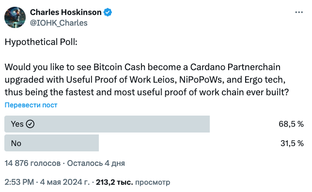Image resolution: width=312 pixels, height=192 pixels.
Task: Click the 14 876 голосов vote count
Action: click(32, 163)
